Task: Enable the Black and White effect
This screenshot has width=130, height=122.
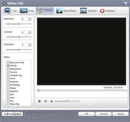Action: pyautogui.click(x=8, y=63)
